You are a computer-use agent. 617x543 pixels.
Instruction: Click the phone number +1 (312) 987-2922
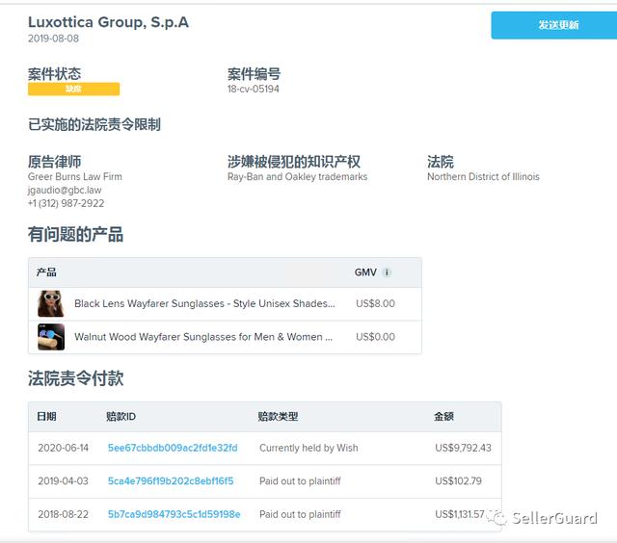(x=67, y=203)
